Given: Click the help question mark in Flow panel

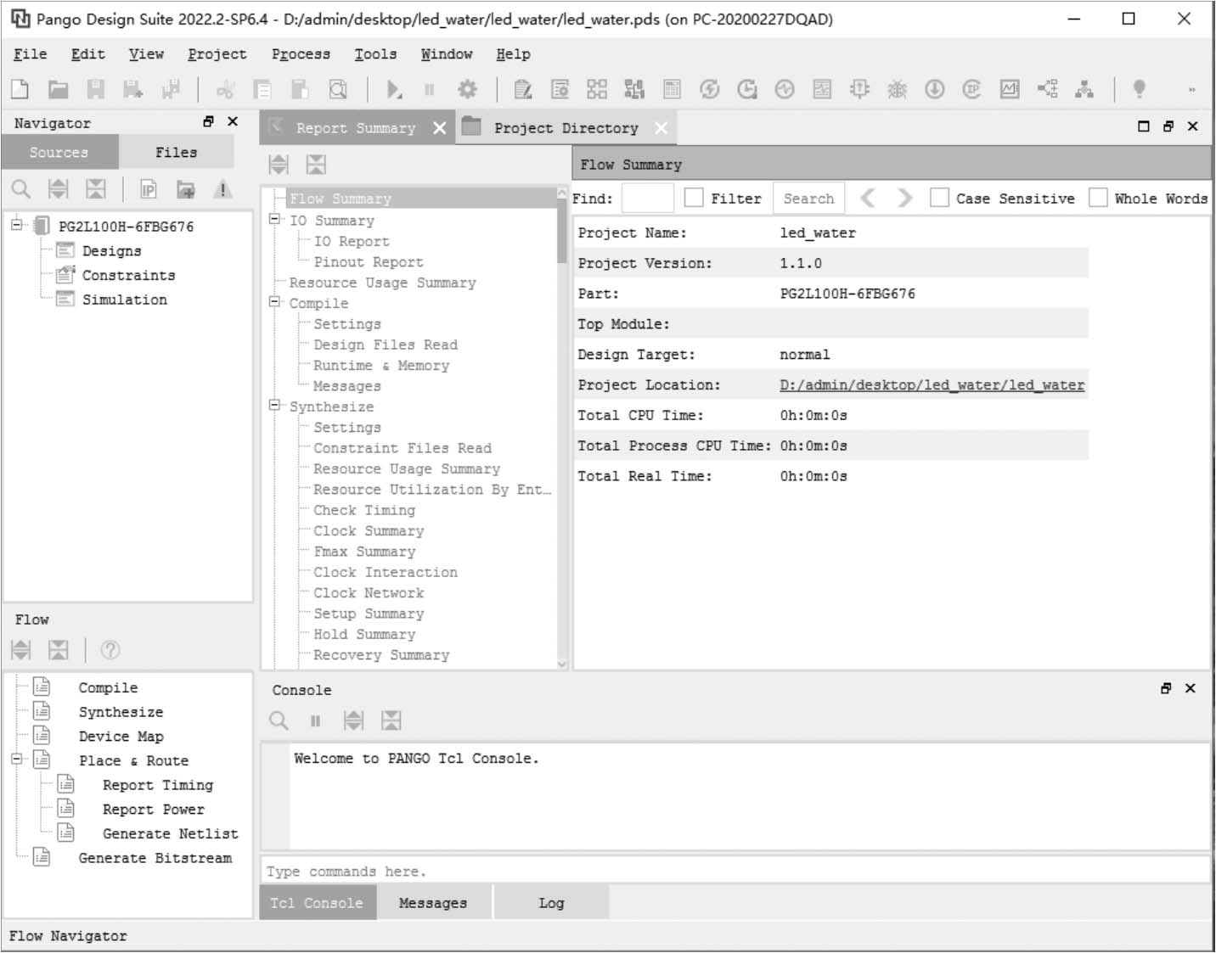Looking at the screenshot, I should tap(110, 650).
